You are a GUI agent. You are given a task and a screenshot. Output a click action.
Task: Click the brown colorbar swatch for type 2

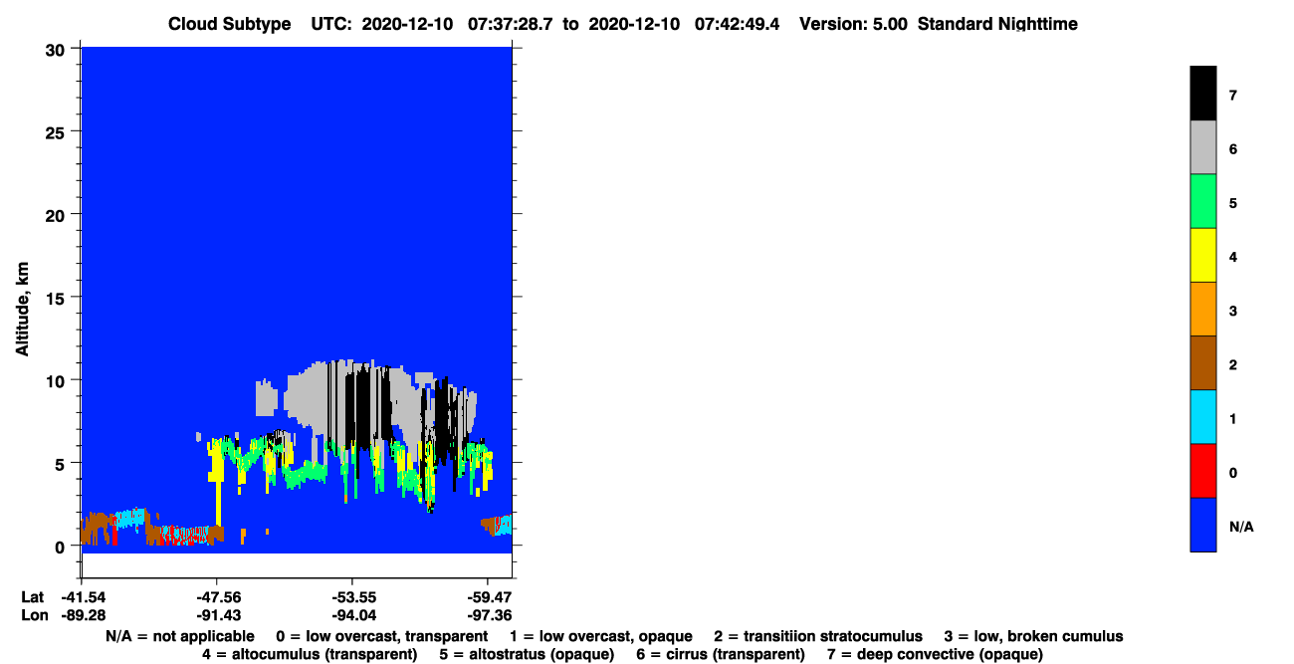pyautogui.click(x=1203, y=363)
